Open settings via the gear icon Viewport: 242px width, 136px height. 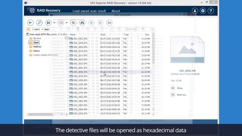203,11
